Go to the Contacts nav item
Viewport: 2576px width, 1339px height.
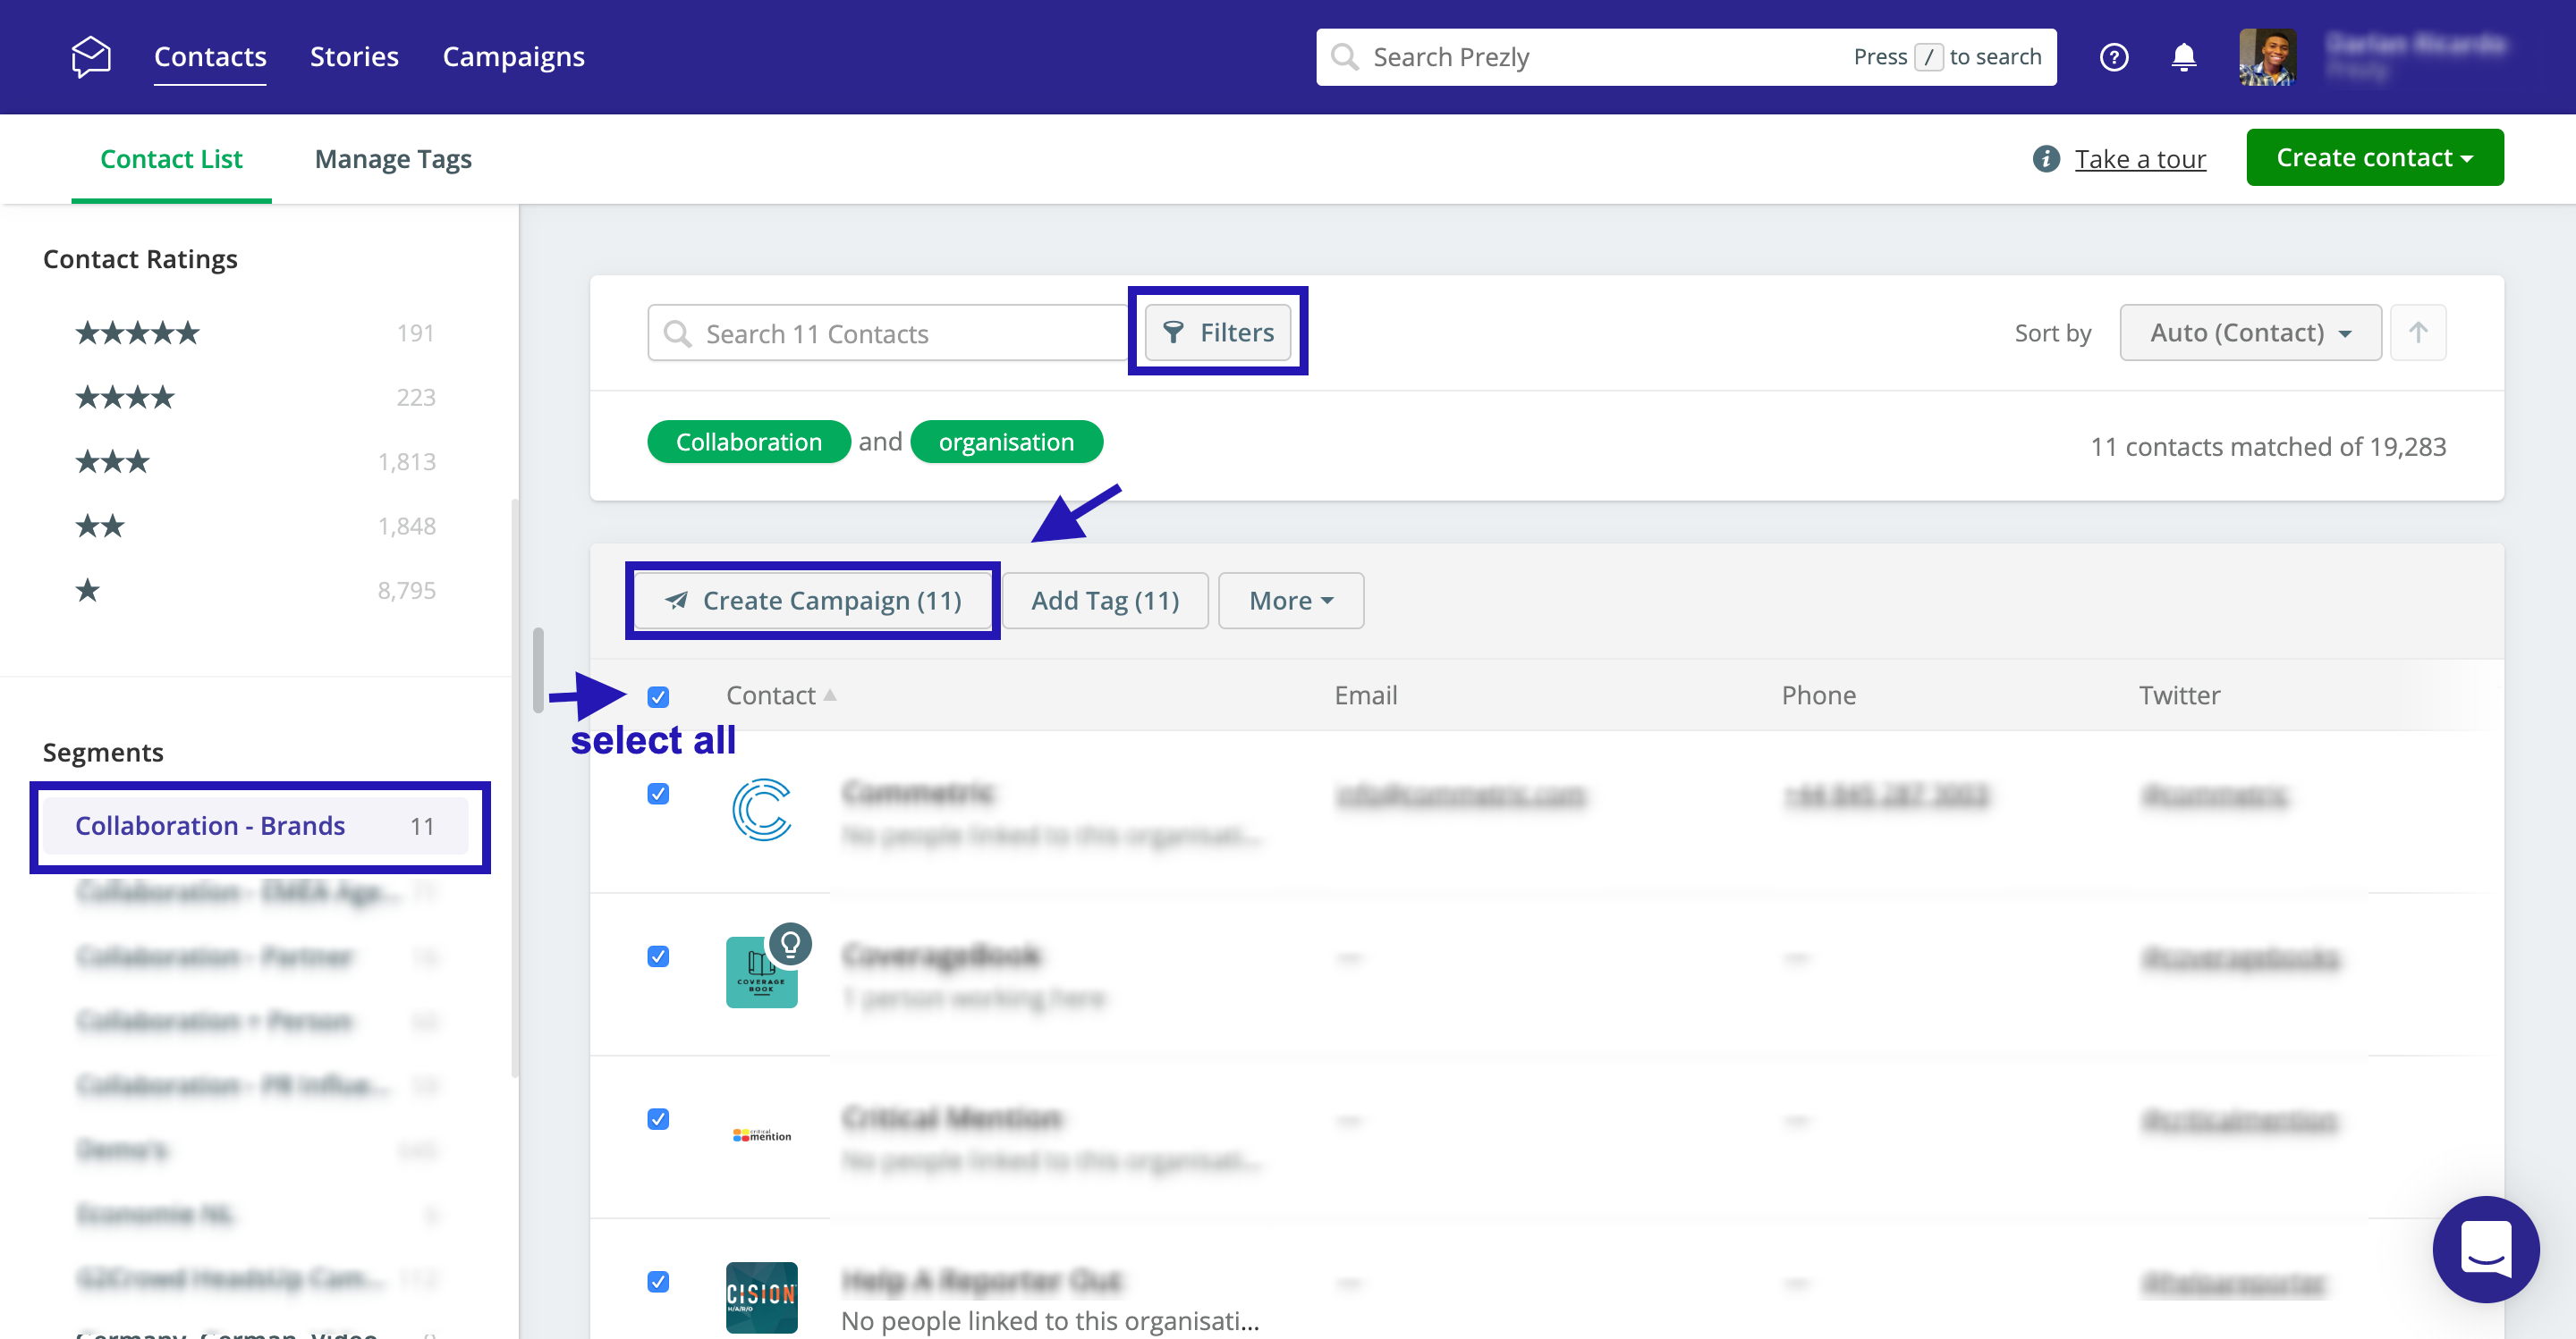click(x=210, y=57)
